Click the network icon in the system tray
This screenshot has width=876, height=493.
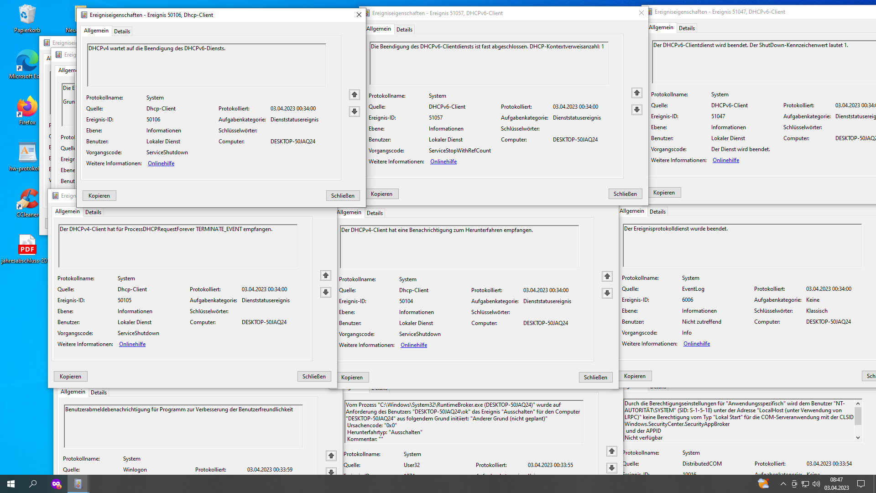tap(804, 484)
